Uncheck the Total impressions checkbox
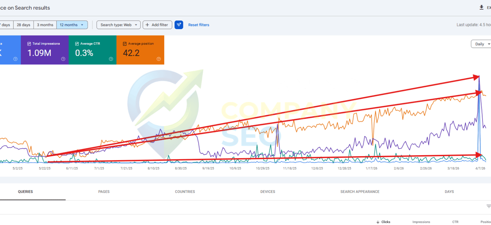 coord(29,44)
